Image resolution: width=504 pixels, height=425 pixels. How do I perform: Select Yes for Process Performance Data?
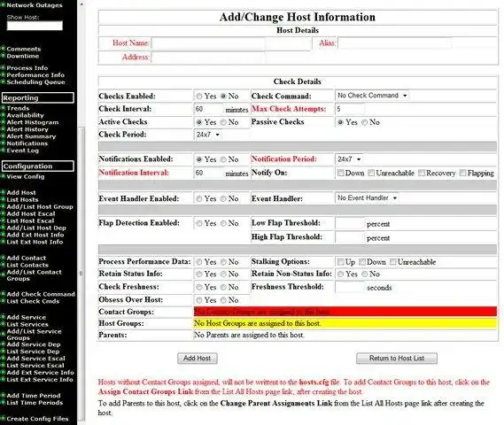click(x=199, y=262)
